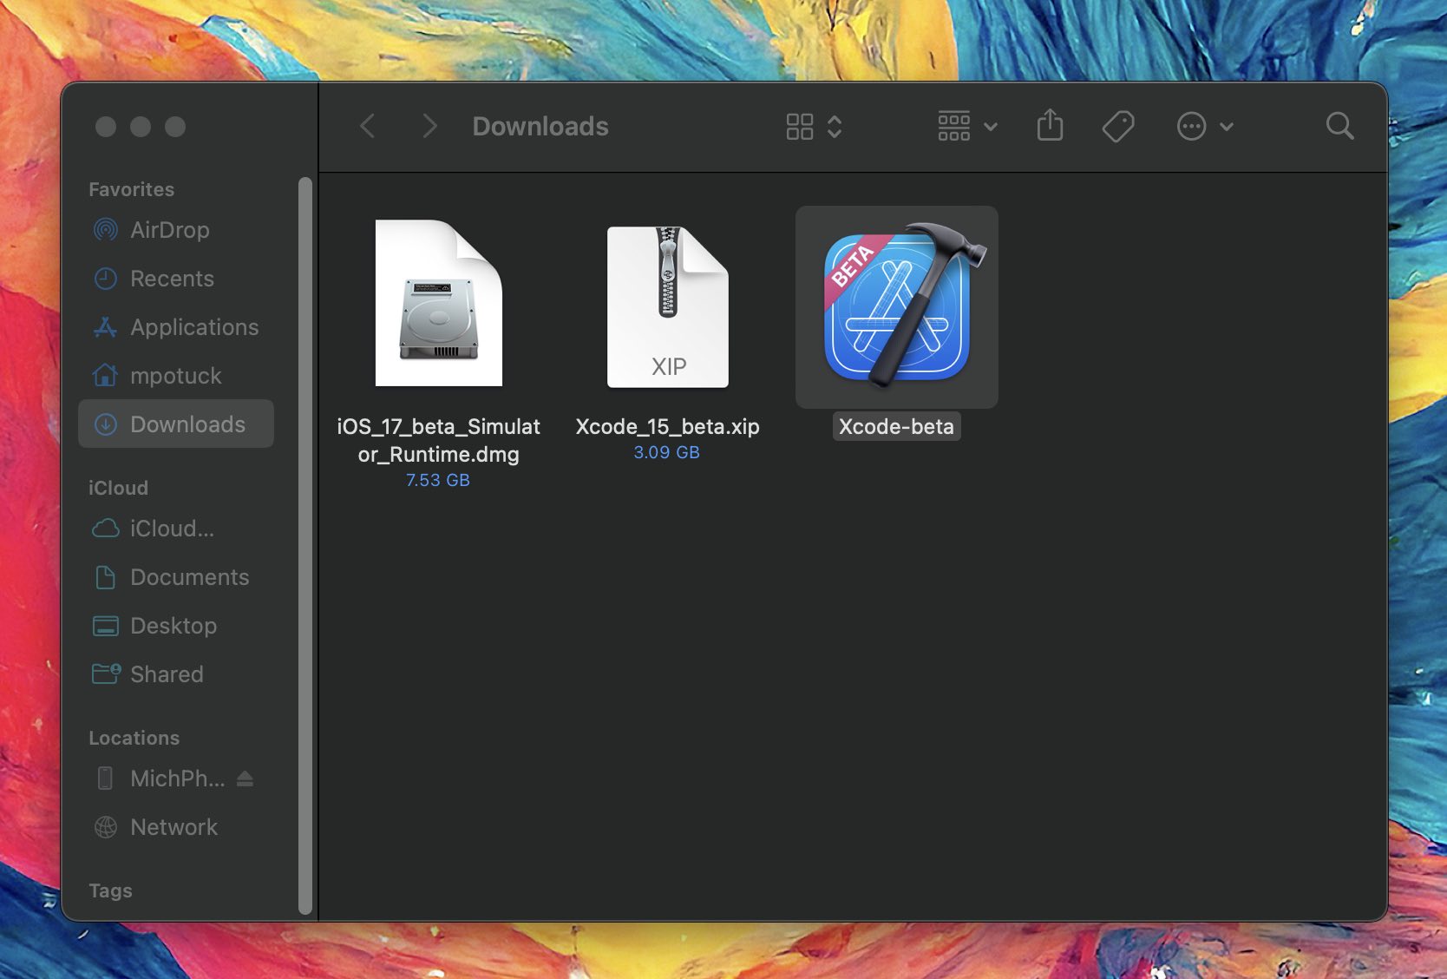Click the Edit Tags toolbar icon

1118,127
